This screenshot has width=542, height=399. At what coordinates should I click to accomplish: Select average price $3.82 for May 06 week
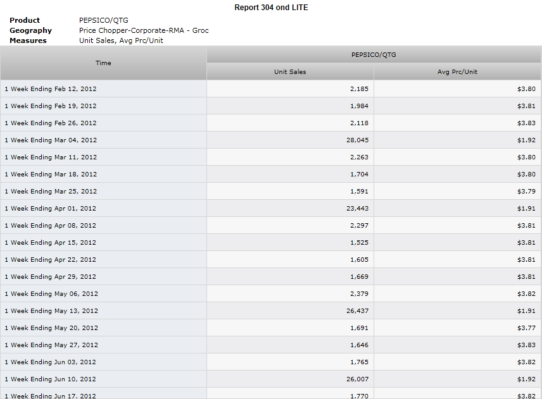click(x=526, y=294)
